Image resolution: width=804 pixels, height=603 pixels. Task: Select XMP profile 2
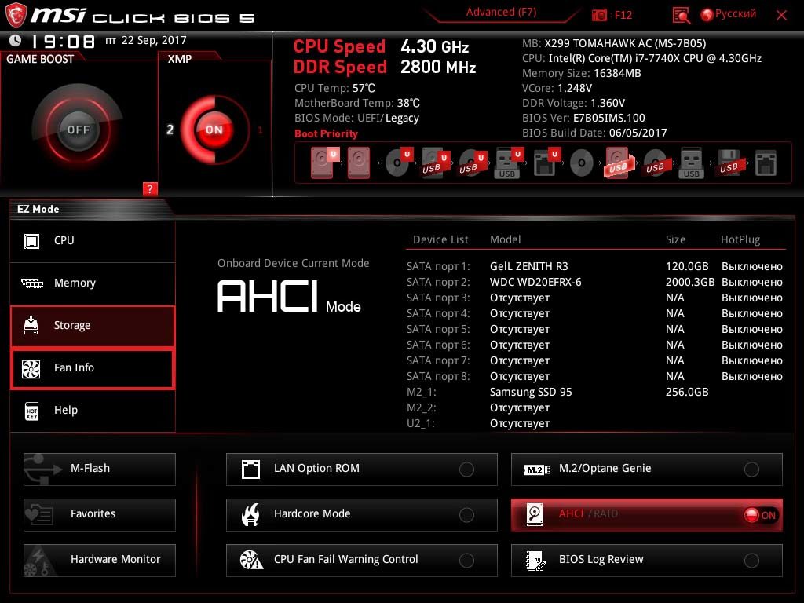click(170, 130)
